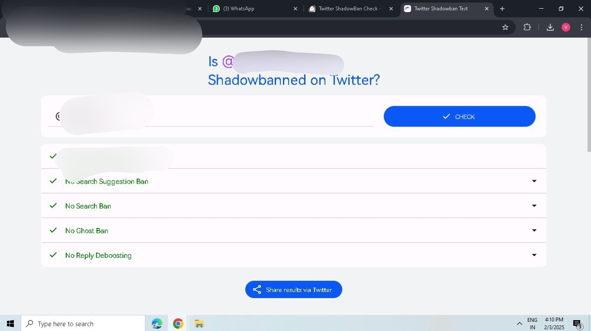Click the username input field
The image size is (591, 331).
tap(211, 116)
